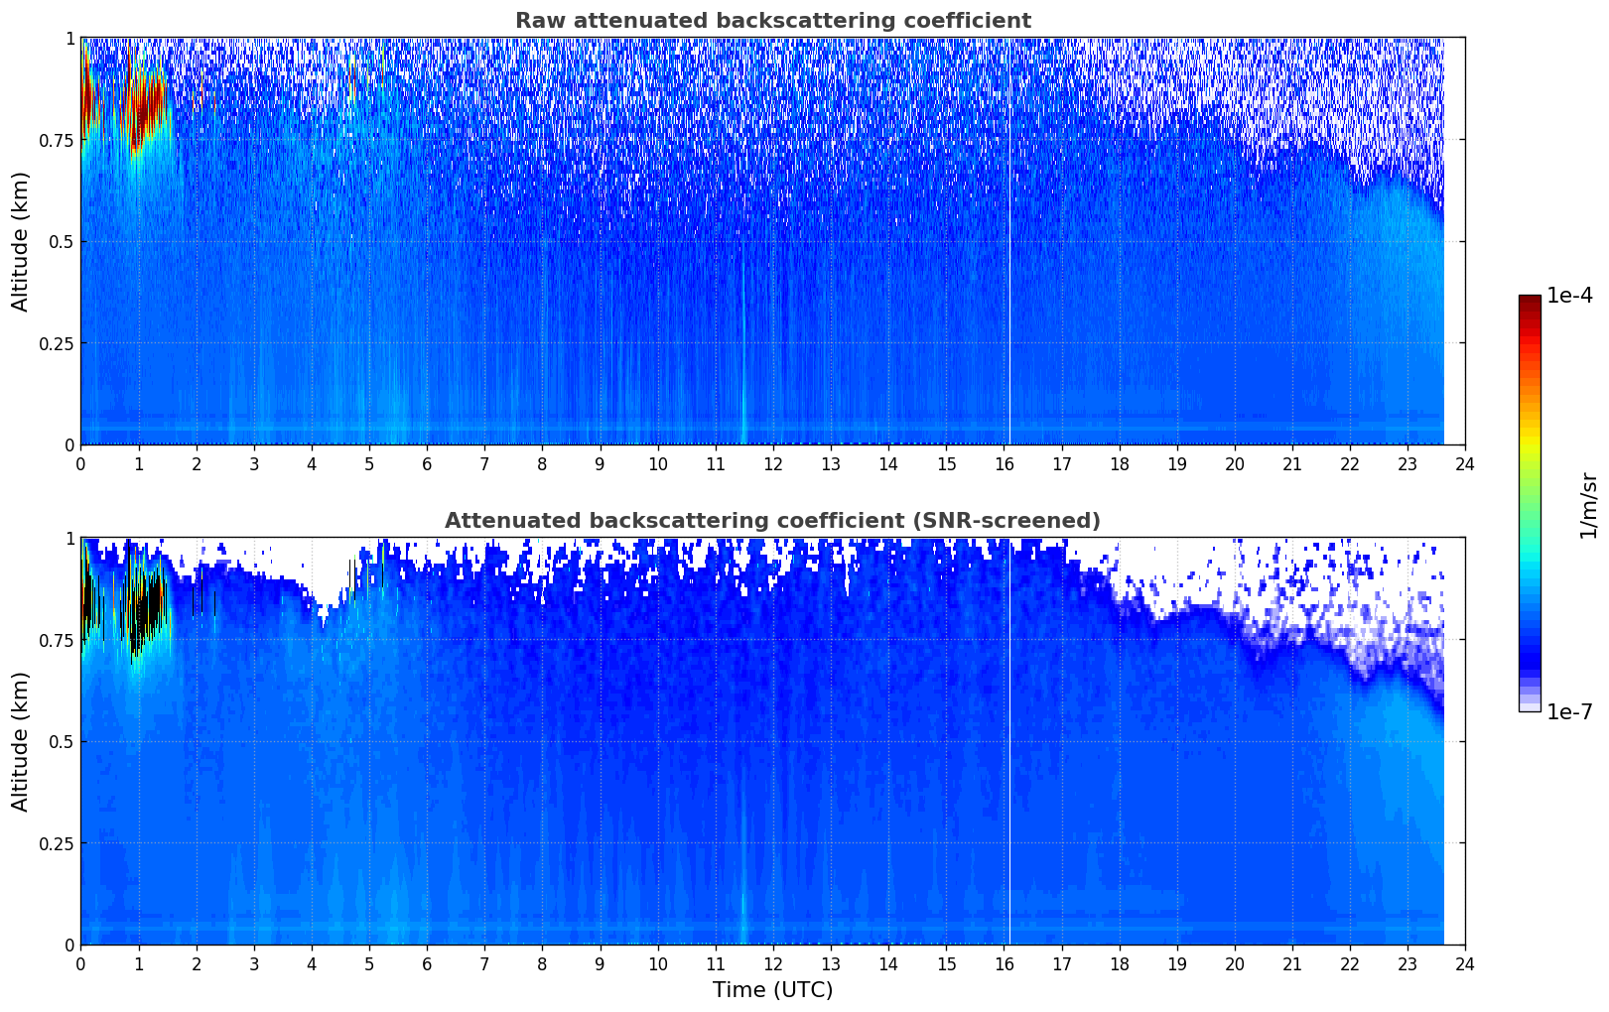Screen dimensions: 1609x1012
Task: Click the 'Attenuated backscattering coefficient (SNR-screened)' title
Action: point(772,521)
